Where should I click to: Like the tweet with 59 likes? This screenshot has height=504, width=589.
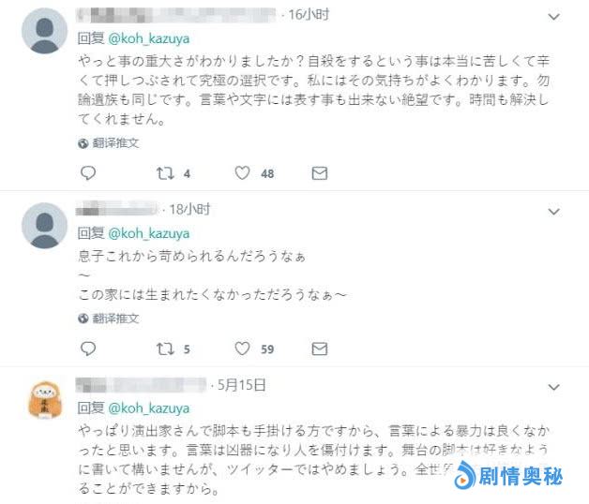[x=242, y=349]
